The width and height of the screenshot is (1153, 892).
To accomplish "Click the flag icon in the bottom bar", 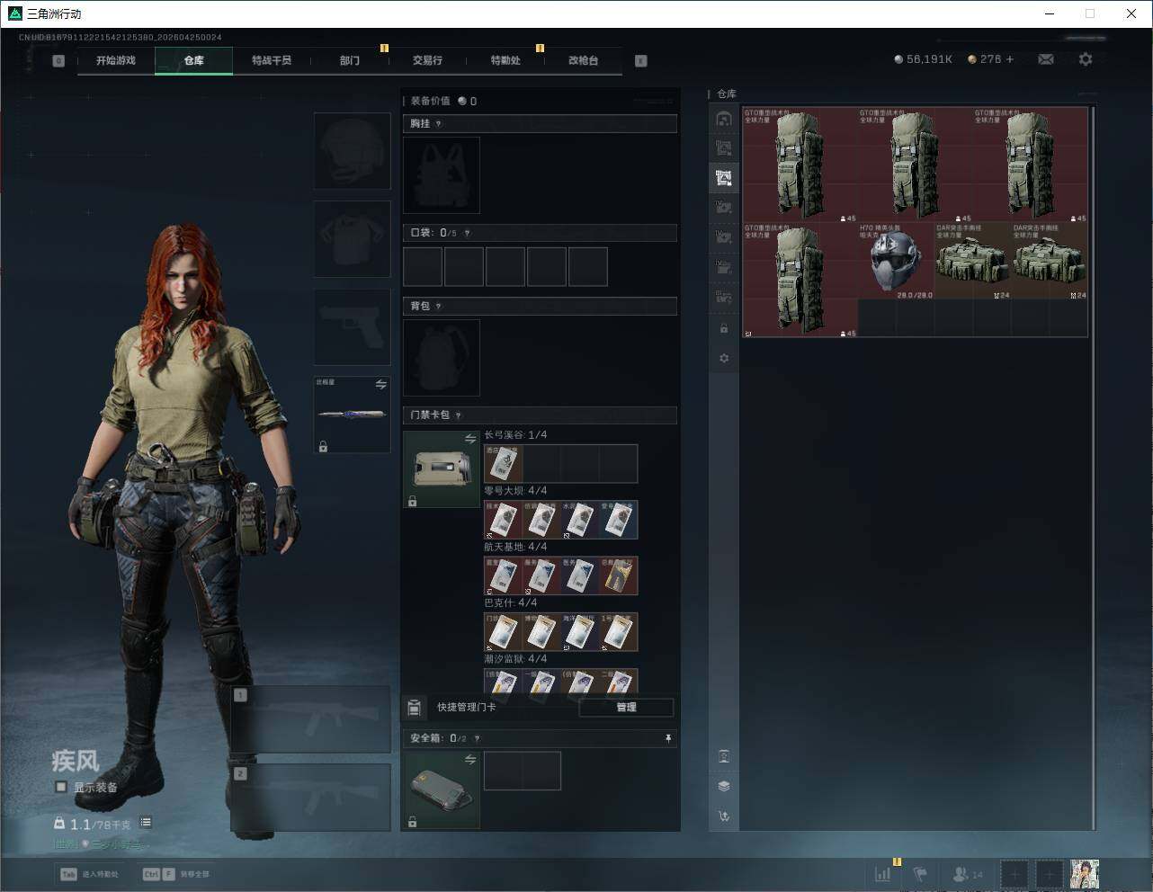I will [920, 874].
